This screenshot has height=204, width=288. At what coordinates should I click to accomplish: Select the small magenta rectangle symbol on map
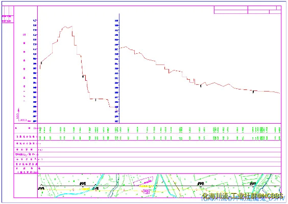(x=146, y=192)
